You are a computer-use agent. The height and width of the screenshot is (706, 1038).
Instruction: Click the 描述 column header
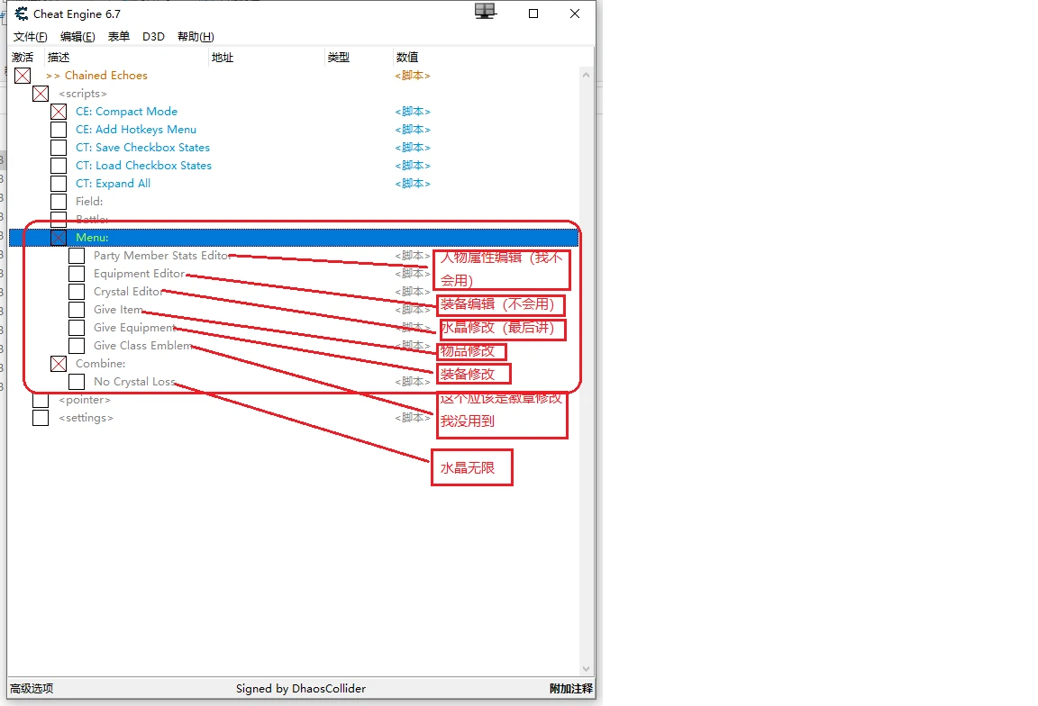pyautogui.click(x=59, y=58)
